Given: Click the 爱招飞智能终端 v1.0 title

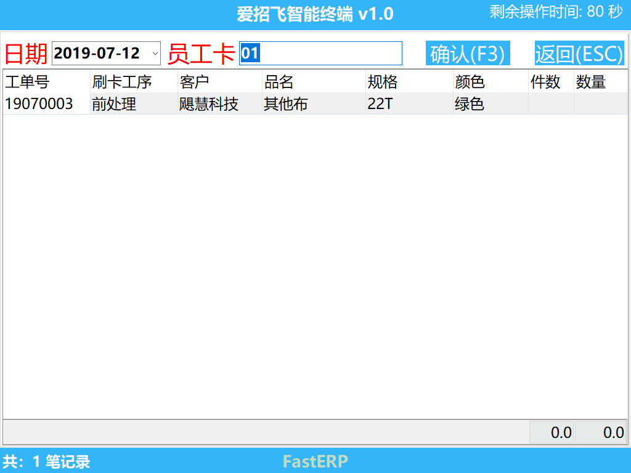Looking at the screenshot, I should click(x=315, y=15).
